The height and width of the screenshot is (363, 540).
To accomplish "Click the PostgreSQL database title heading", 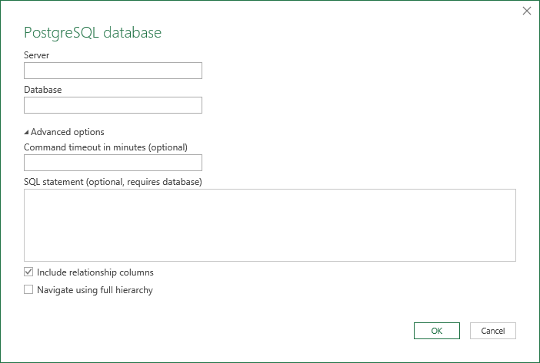I will point(93,32).
